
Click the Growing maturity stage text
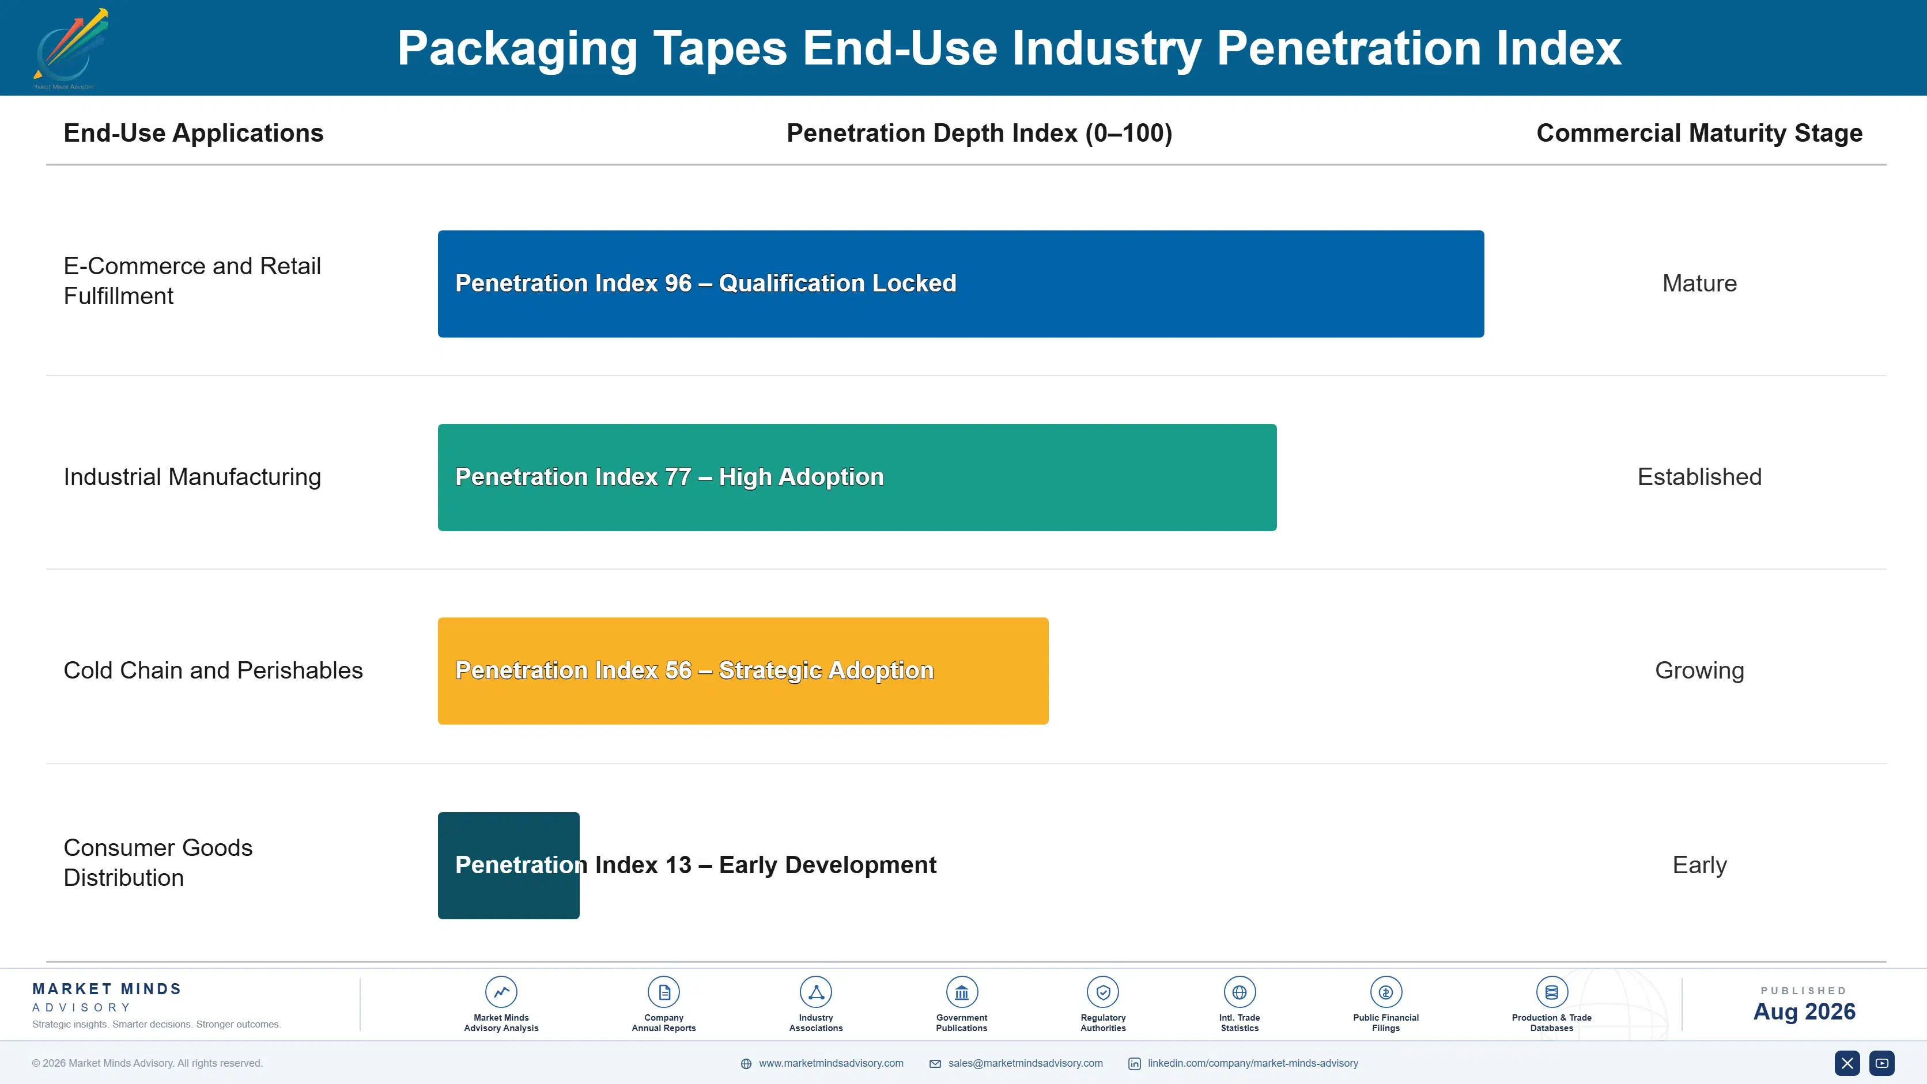1699,670
